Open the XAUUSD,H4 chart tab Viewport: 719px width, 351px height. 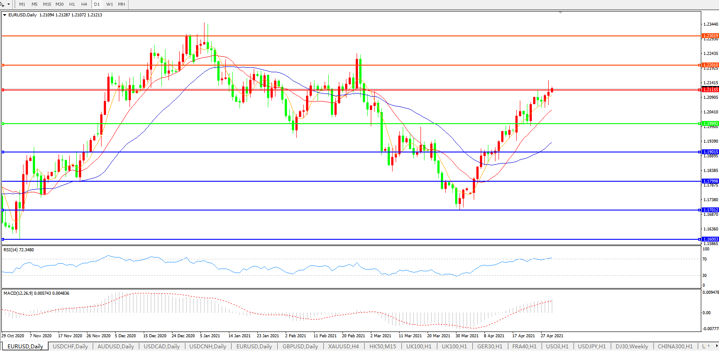click(343, 347)
